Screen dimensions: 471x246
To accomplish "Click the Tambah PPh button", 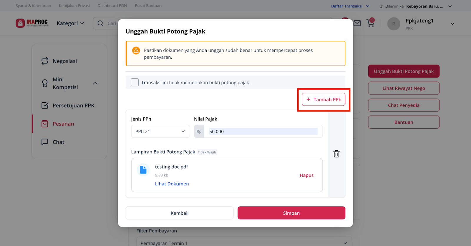I will [324, 100].
